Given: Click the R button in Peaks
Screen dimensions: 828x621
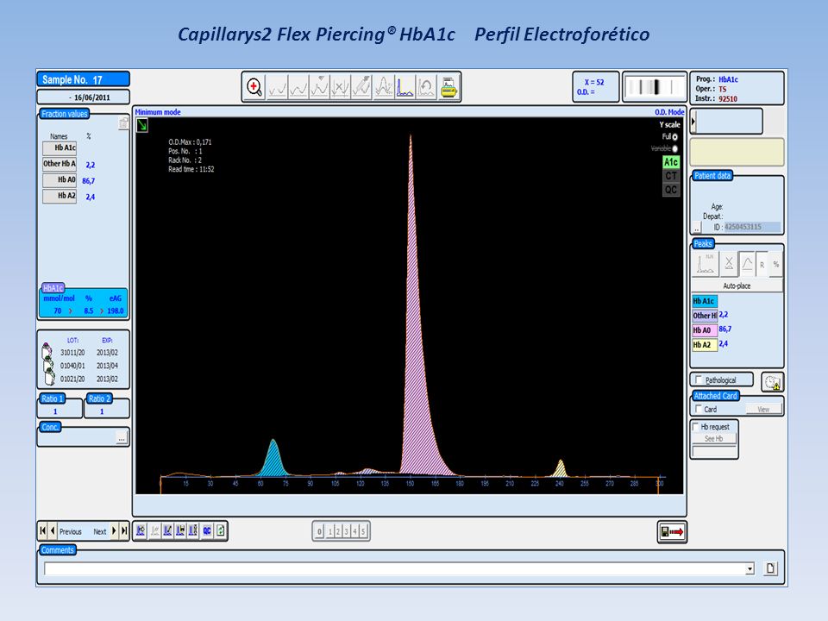Looking at the screenshot, I should pyautogui.click(x=762, y=265).
